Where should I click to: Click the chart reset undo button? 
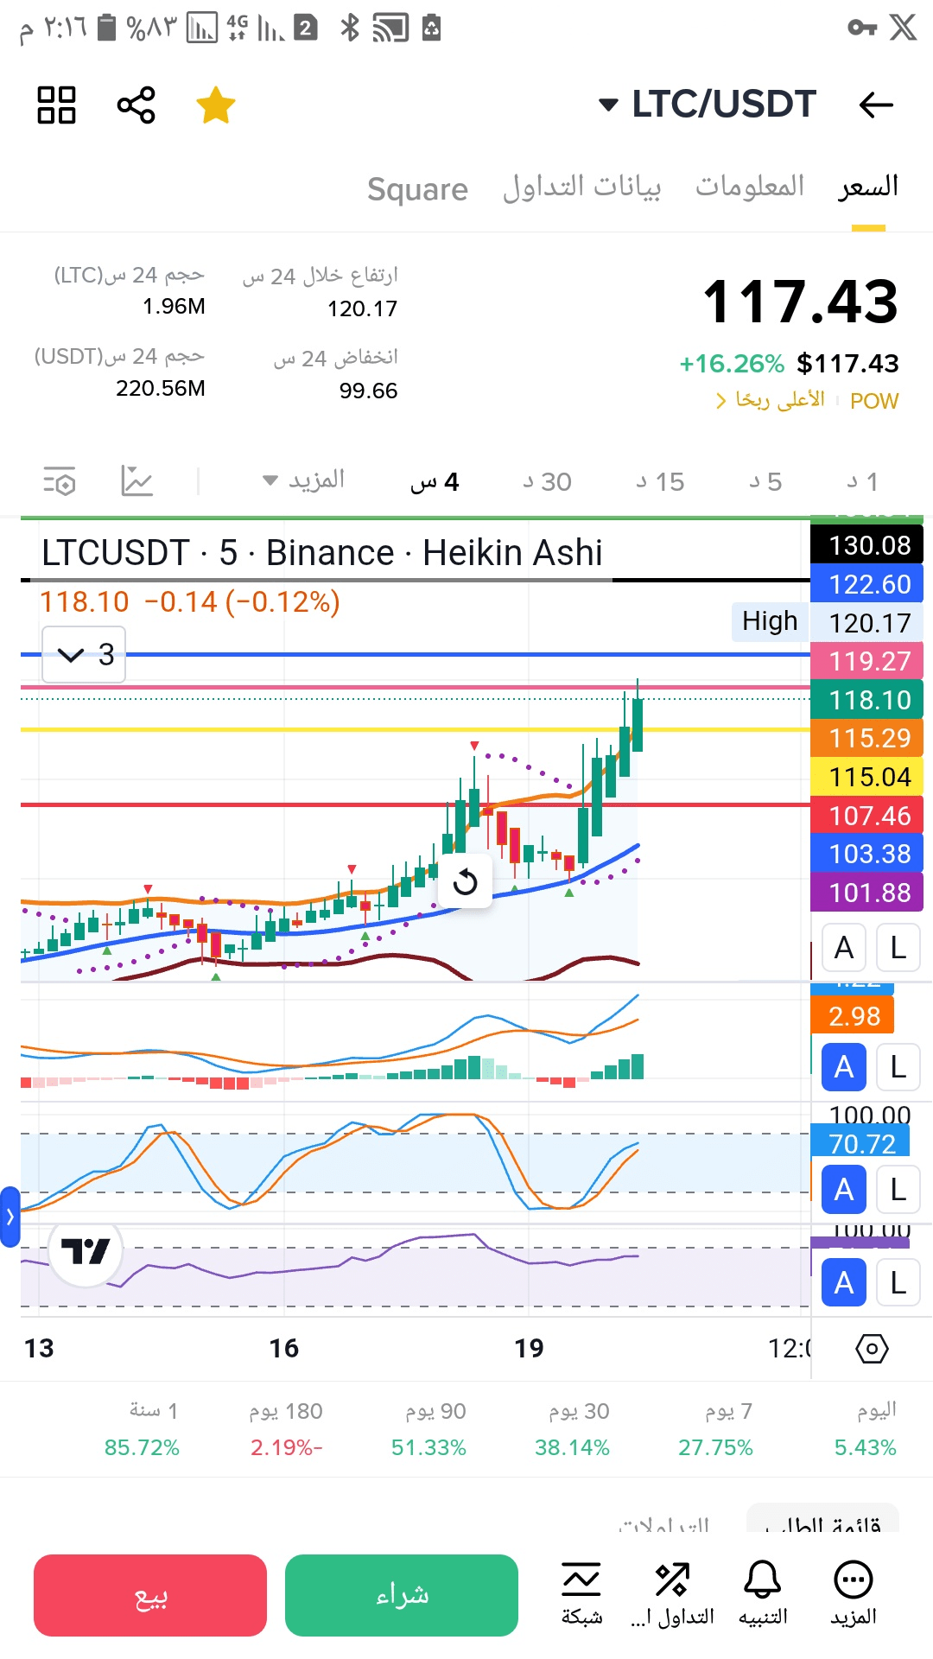(x=465, y=882)
